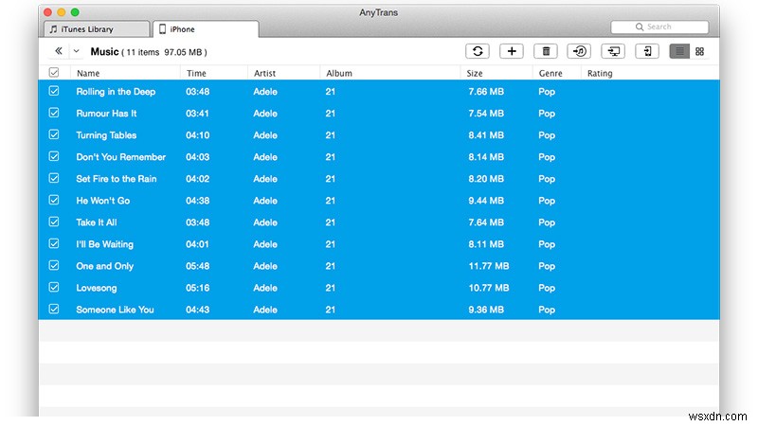Click the 11.77 MB size value
758x426 pixels.
coord(488,266)
